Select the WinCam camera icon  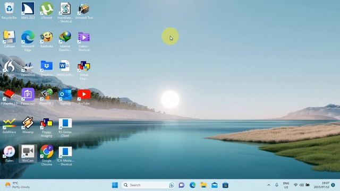tap(28, 154)
